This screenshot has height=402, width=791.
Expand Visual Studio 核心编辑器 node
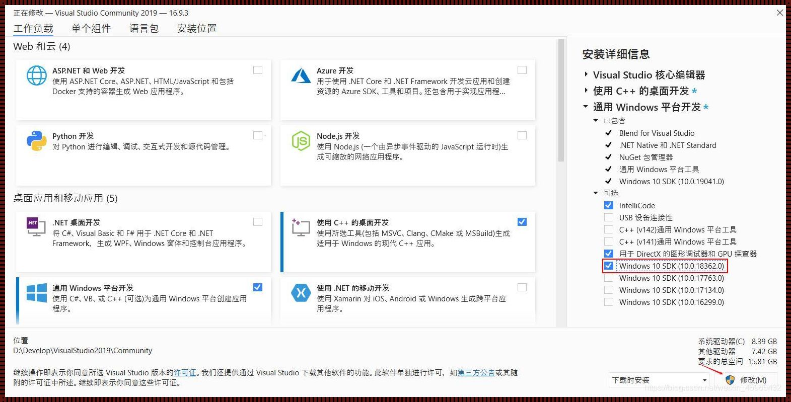[x=586, y=74]
